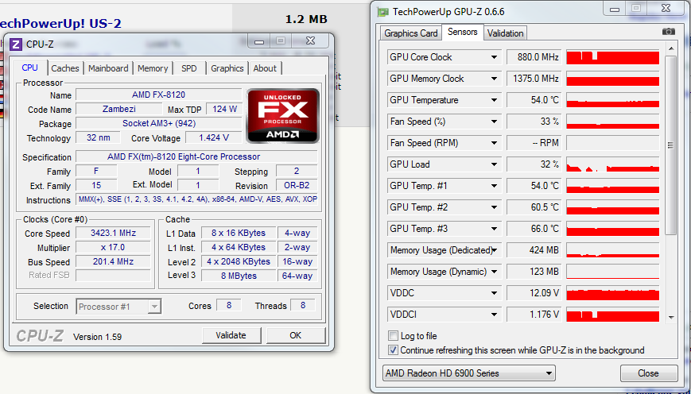
Task: Click the GPU-Z title bar icon
Action: (x=383, y=12)
